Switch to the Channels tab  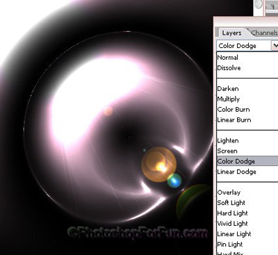pyautogui.click(x=264, y=33)
